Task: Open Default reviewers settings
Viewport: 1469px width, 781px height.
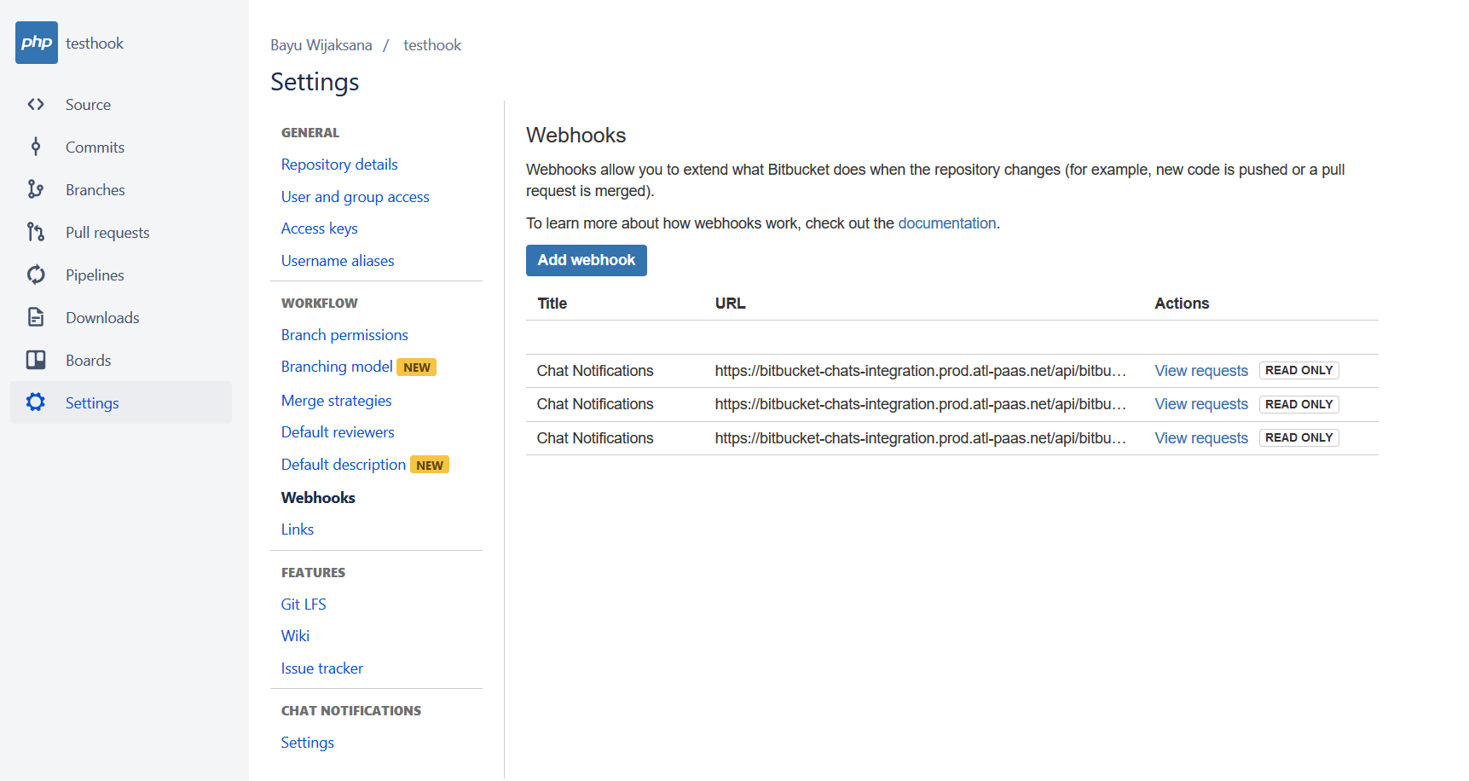Action: 338,432
